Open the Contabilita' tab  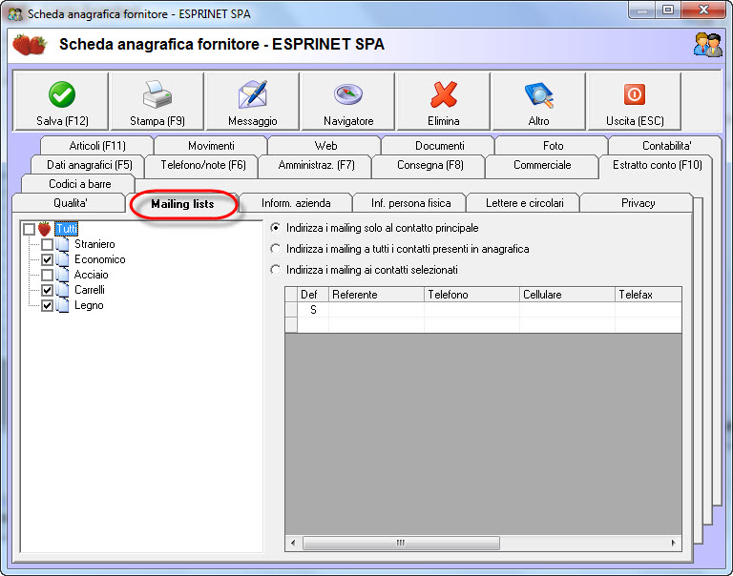pos(666,146)
